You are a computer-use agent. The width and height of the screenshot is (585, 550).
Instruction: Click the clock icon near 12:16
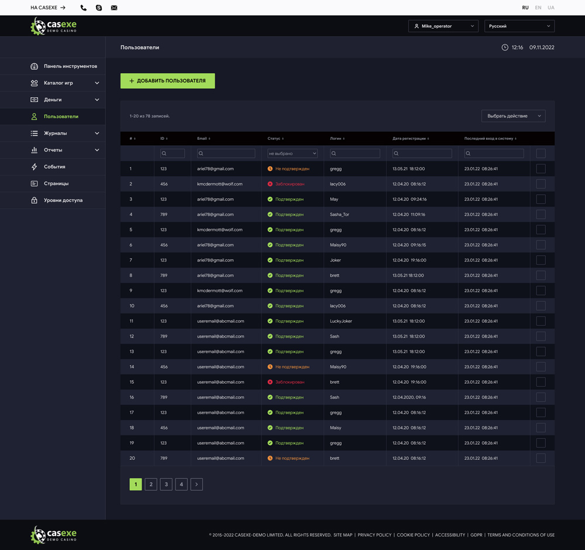505,47
